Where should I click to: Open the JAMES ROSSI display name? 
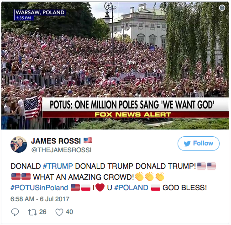pos(56,141)
